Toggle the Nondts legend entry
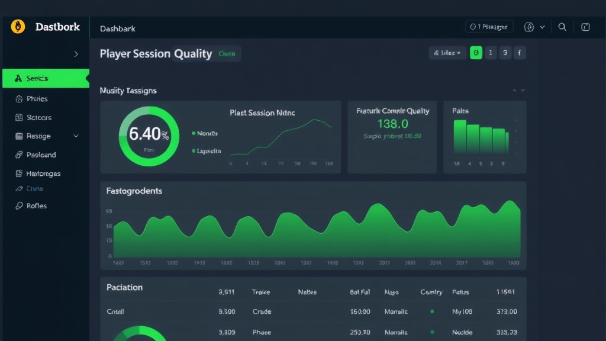Screen dimensions: 606x341 click(x=205, y=133)
